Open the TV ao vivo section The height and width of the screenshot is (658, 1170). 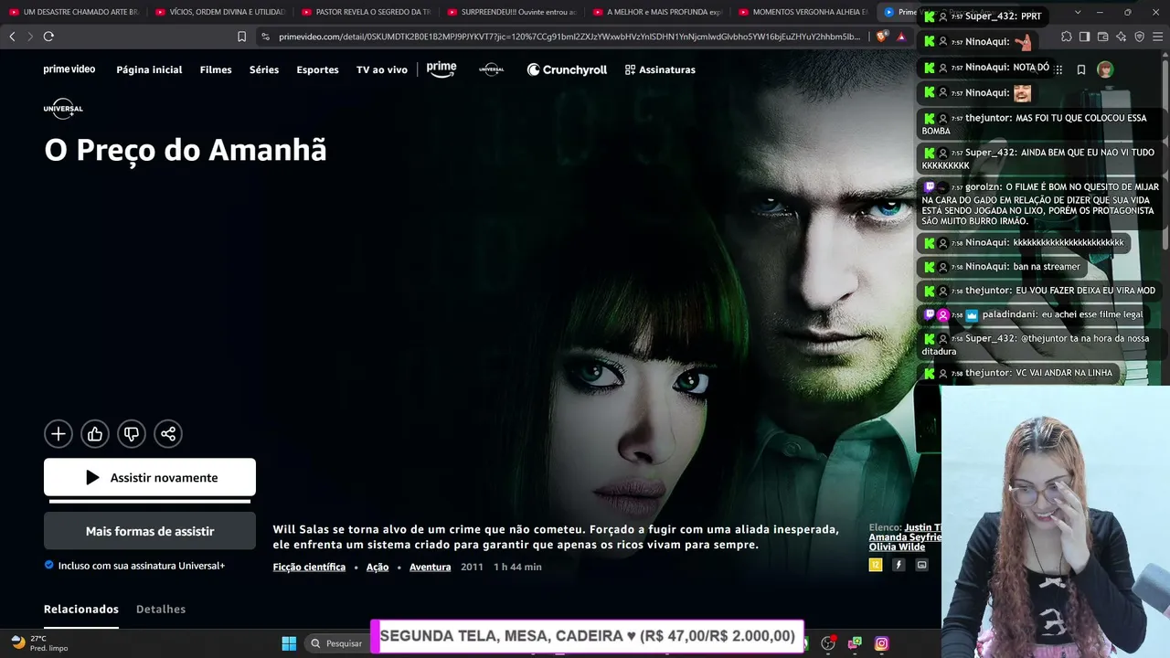(382, 69)
